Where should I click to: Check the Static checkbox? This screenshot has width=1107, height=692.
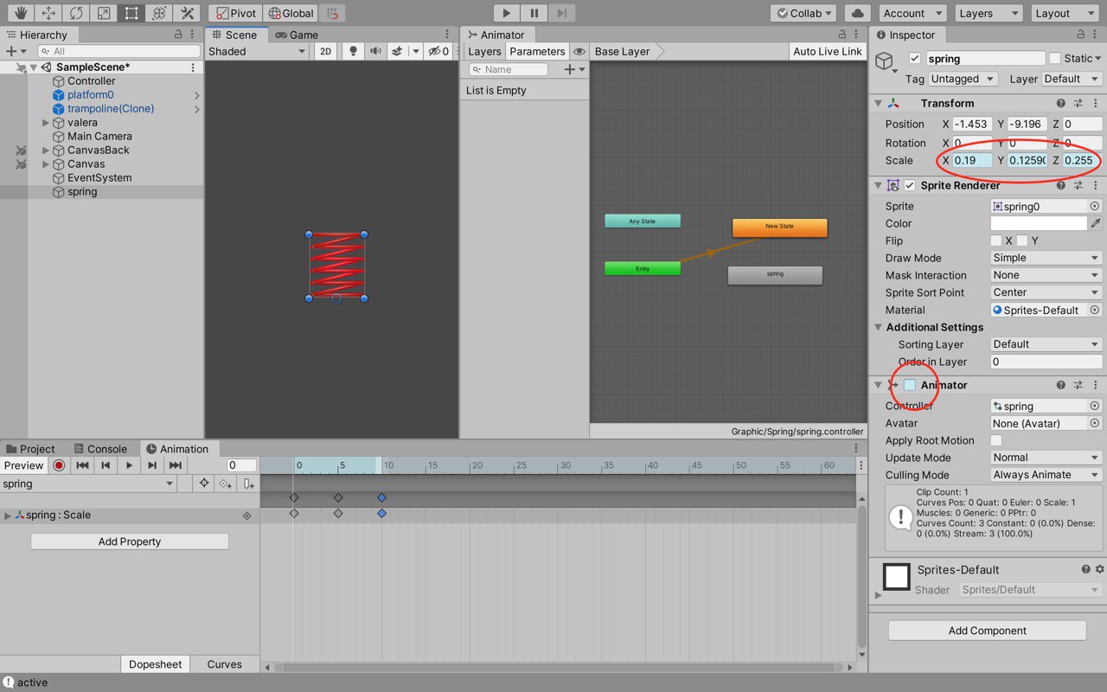click(1055, 58)
